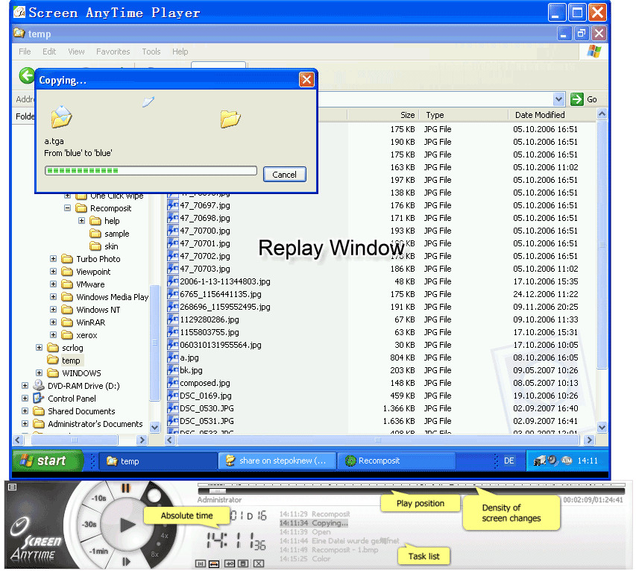Click the green copy progress bar
Image resolution: width=636 pixels, height=571 pixels.
pos(151,170)
